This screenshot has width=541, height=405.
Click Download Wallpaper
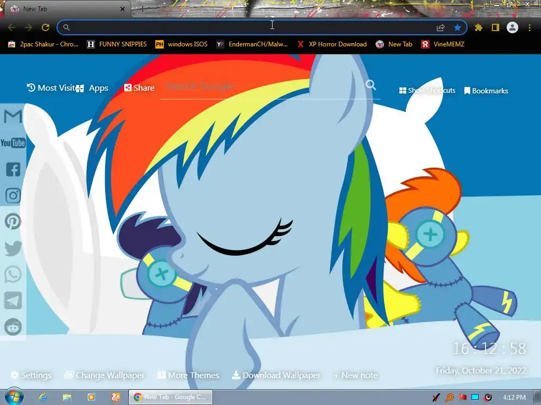tap(276, 375)
